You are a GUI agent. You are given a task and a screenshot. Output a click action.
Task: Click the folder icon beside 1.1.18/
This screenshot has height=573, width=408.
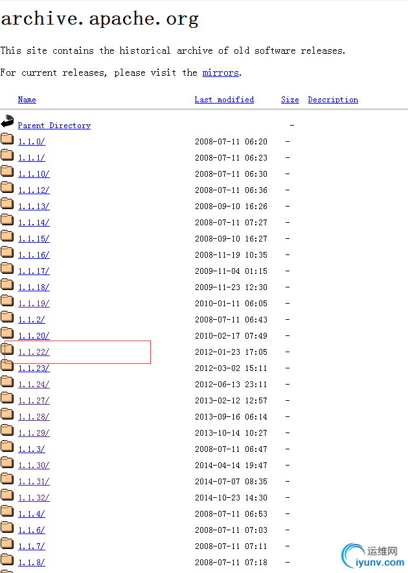7,285
